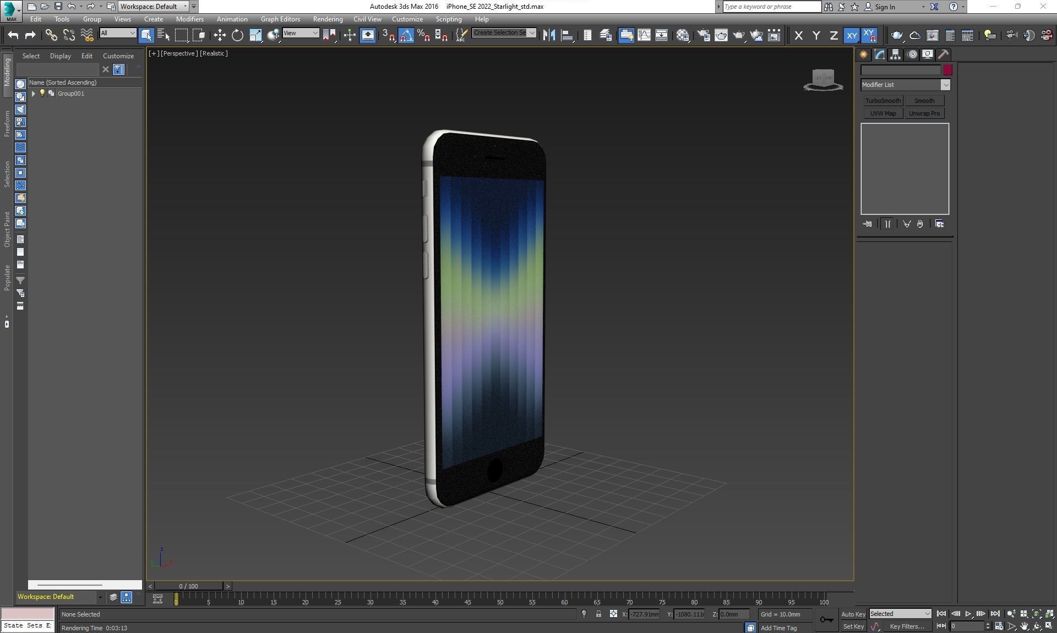Click the search keyword input field
This screenshot has width=1057, height=633.
772,7
